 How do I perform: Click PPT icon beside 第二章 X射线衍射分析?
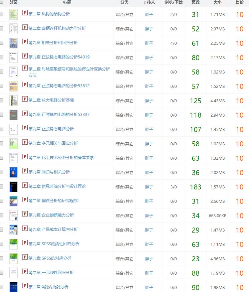click(x=25, y=286)
